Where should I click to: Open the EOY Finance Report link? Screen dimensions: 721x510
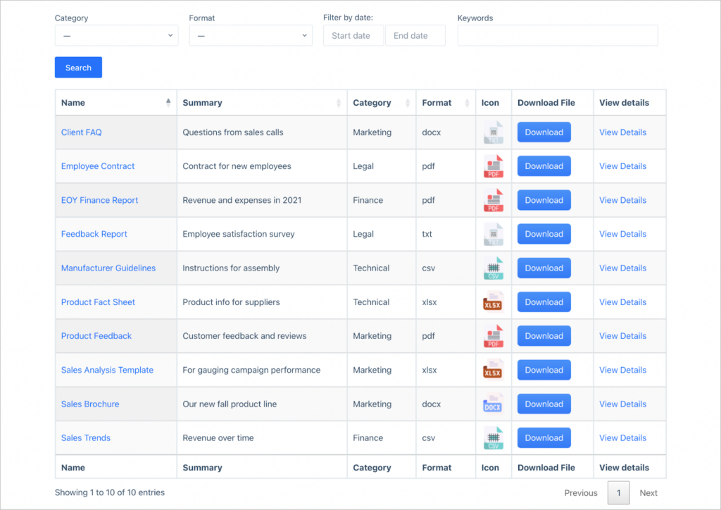[x=99, y=201]
